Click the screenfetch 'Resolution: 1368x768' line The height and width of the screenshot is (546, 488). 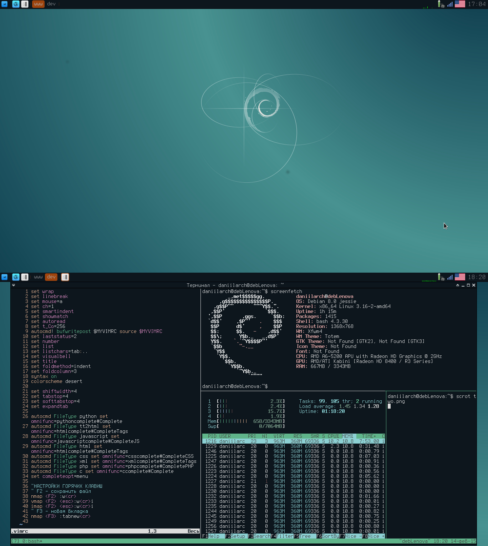tap(325, 326)
